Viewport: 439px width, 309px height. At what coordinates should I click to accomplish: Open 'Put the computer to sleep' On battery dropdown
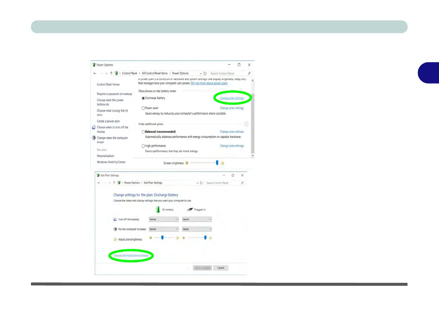click(x=164, y=229)
